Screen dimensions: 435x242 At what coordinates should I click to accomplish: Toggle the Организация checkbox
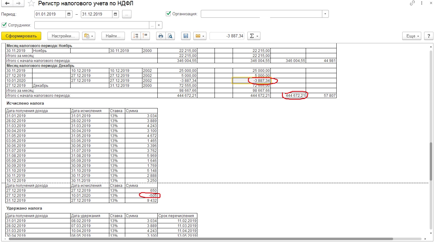[x=169, y=14]
